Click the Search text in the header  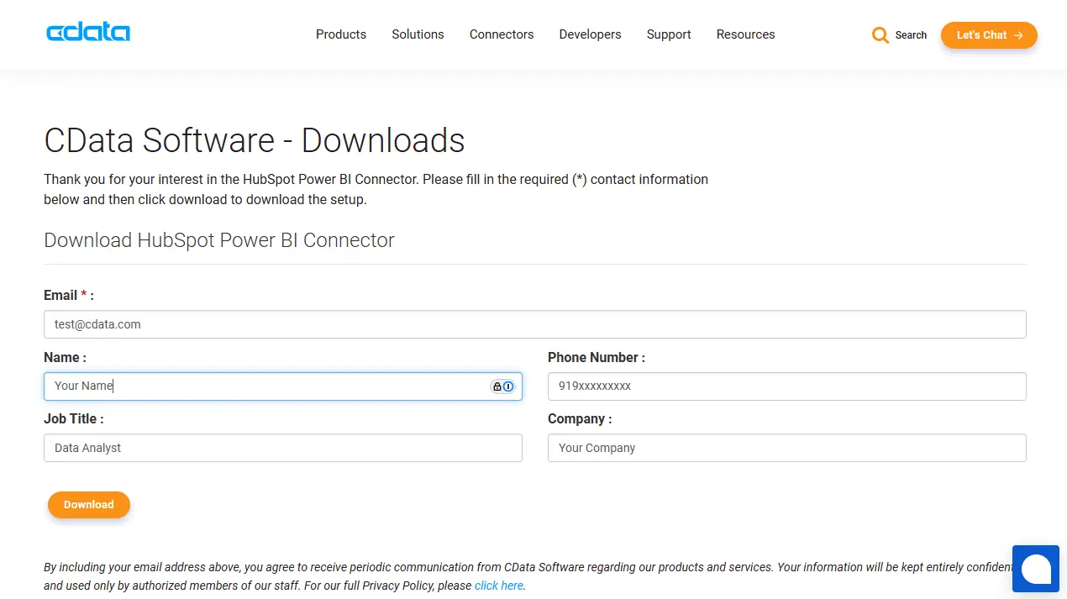[911, 35]
